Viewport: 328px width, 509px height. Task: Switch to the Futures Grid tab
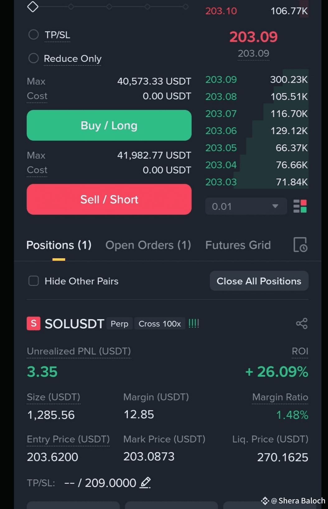coord(238,245)
